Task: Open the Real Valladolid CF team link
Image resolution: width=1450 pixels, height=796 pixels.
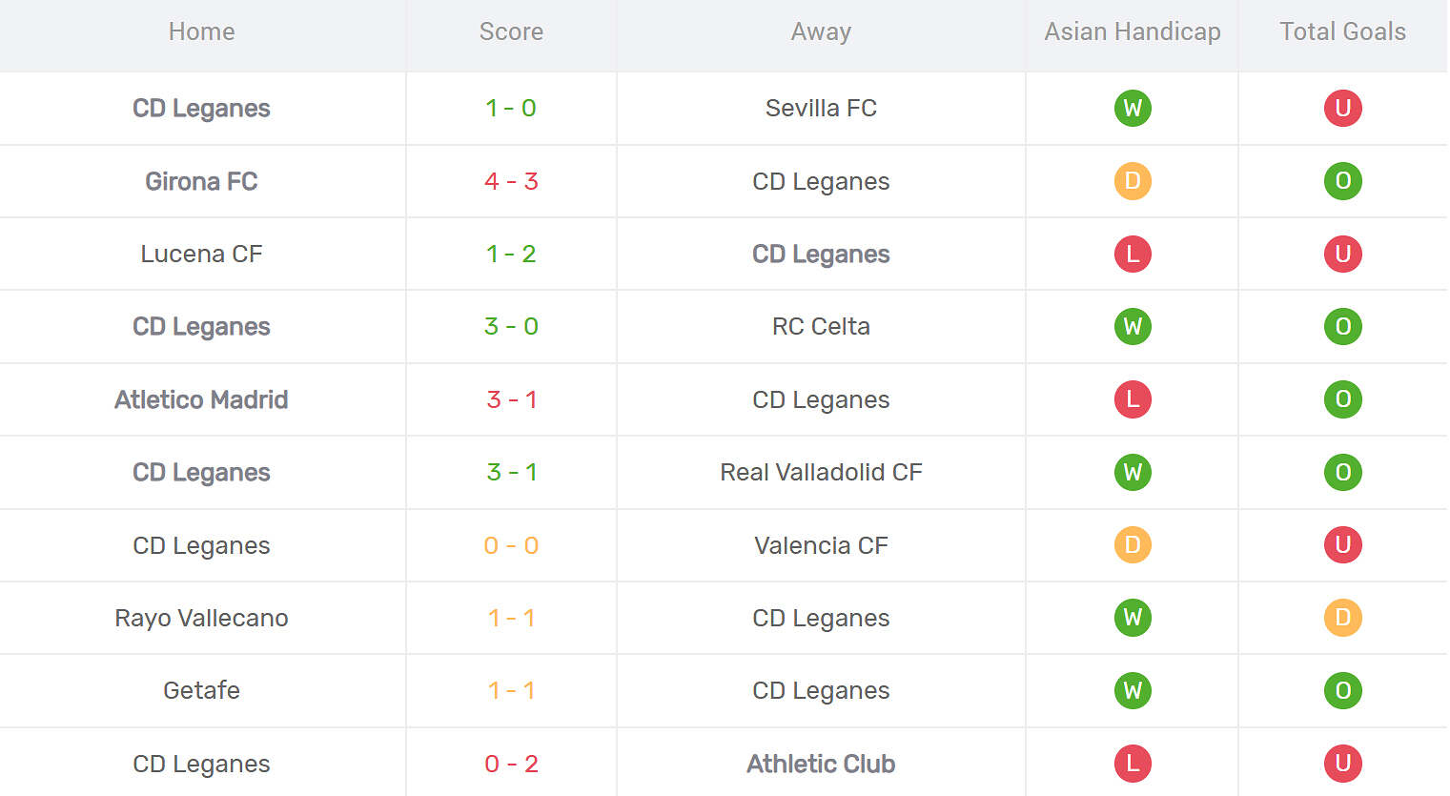Action: coord(821,472)
